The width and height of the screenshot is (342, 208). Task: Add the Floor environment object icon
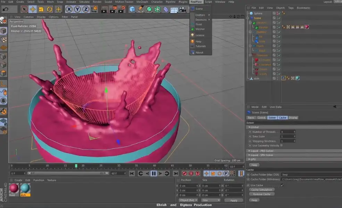coord(174,10)
